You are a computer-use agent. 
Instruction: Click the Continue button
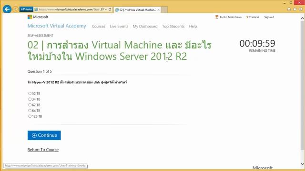pyautogui.click(x=44, y=135)
